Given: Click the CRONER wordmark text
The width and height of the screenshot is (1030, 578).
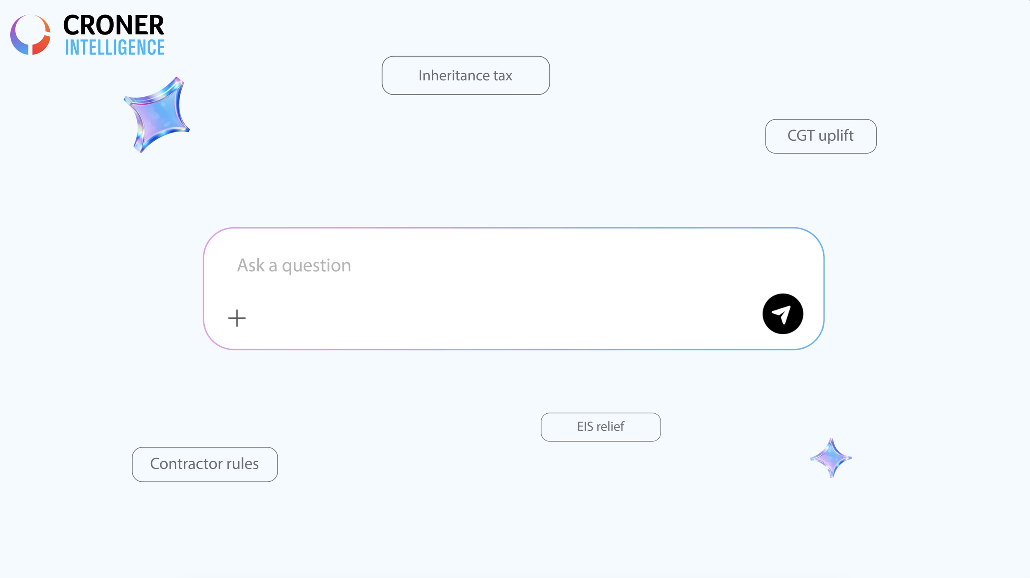Looking at the screenshot, I should (114, 25).
